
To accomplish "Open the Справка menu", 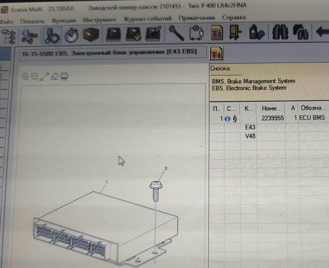I will coord(234,18).
